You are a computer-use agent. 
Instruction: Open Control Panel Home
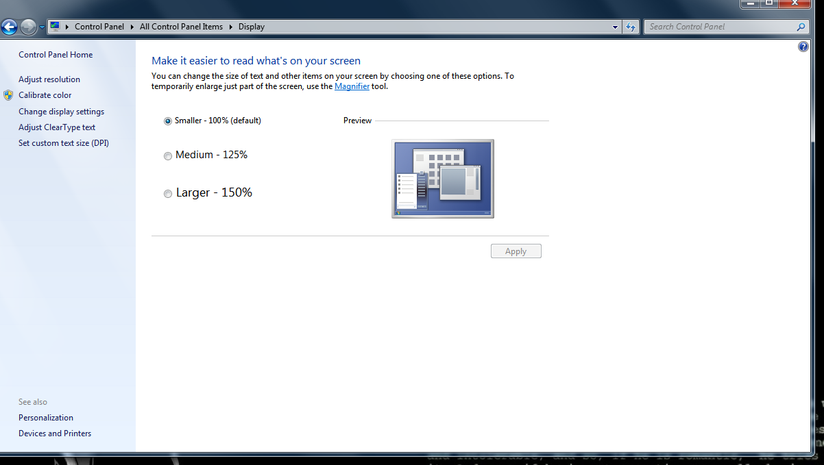pyautogui.click(x=56, y=55)
